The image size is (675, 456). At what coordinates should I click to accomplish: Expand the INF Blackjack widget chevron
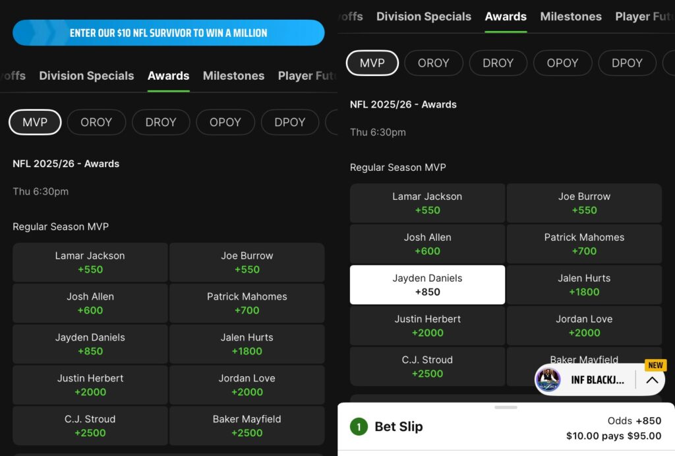652,379
